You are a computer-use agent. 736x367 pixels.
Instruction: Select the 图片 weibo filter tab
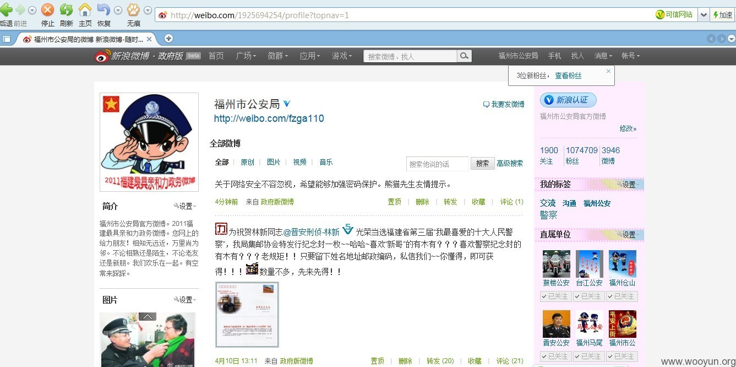pos(274,162)
